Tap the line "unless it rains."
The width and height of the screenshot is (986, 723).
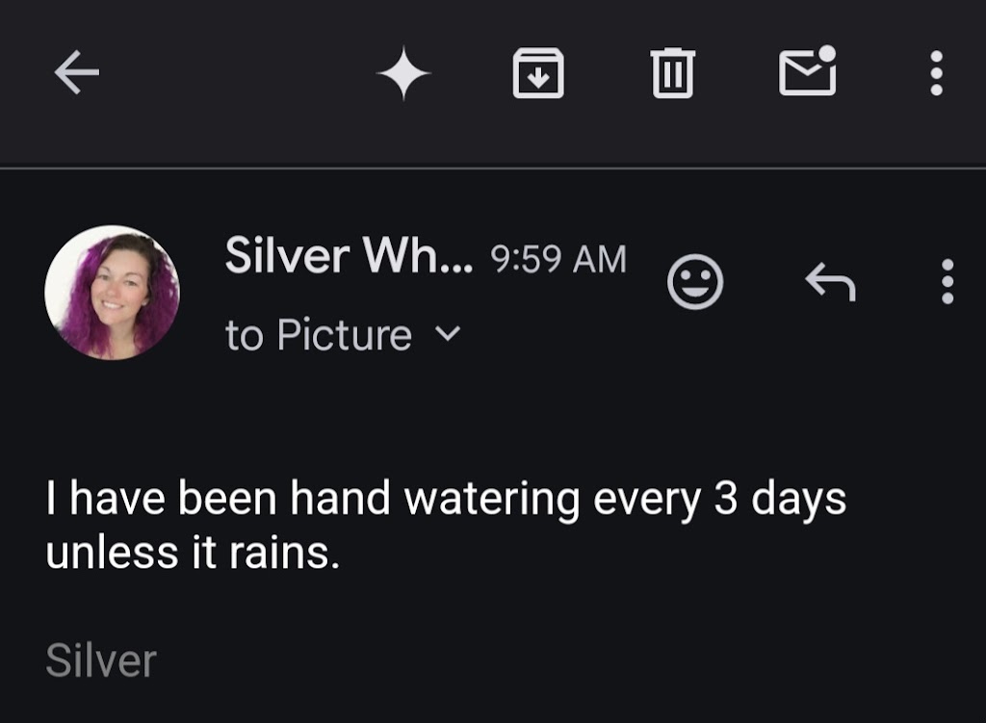(193, 554)
